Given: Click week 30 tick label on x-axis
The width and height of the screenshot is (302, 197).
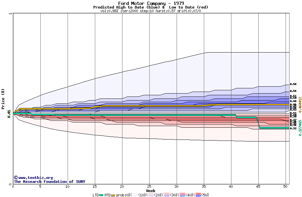Looking at the screenshot, I should click(176, 186).
